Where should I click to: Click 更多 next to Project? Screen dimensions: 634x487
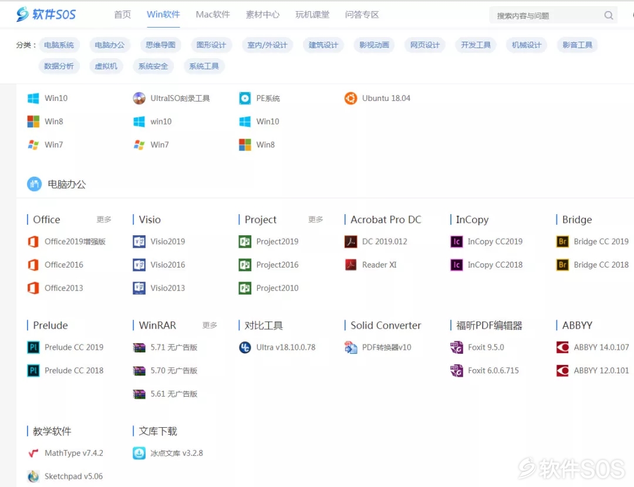click(315, 219)
